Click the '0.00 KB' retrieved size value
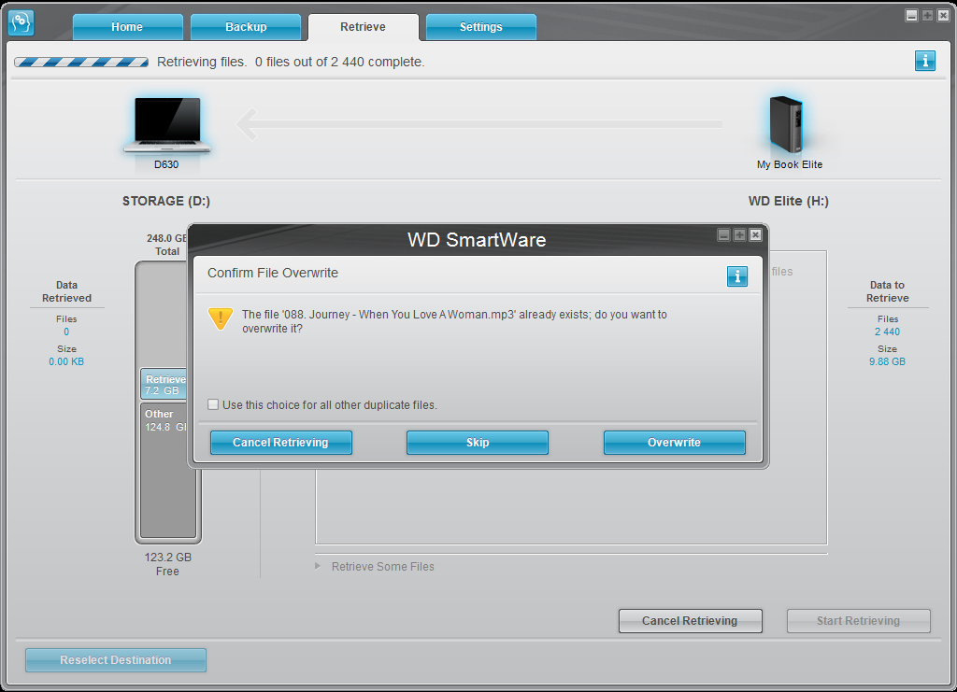This screenshot has width=957, height=692. 66,361
